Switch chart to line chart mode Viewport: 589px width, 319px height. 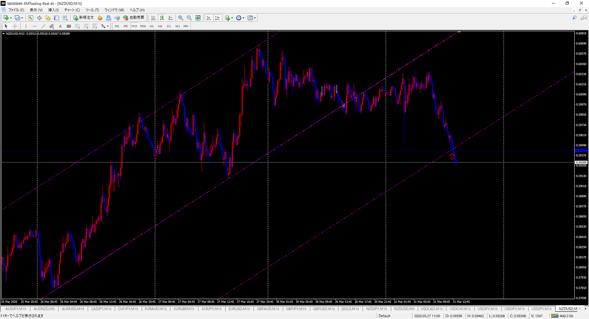coord(170,18)
